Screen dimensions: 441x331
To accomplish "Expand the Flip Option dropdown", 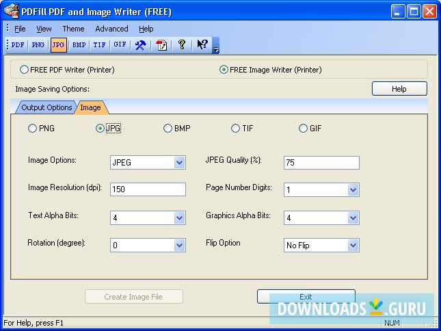I will (353, 246).
